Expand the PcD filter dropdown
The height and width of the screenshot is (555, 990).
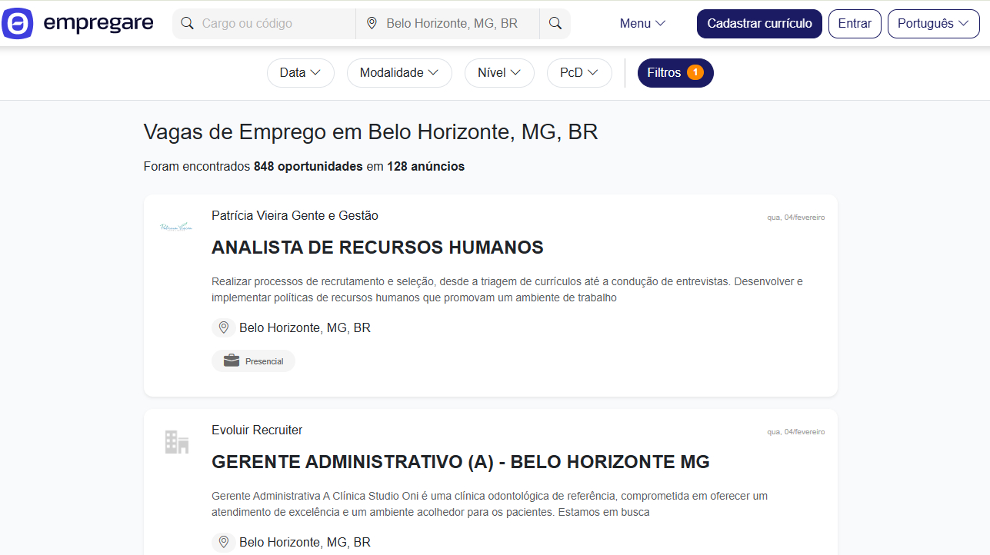[578, 73]
